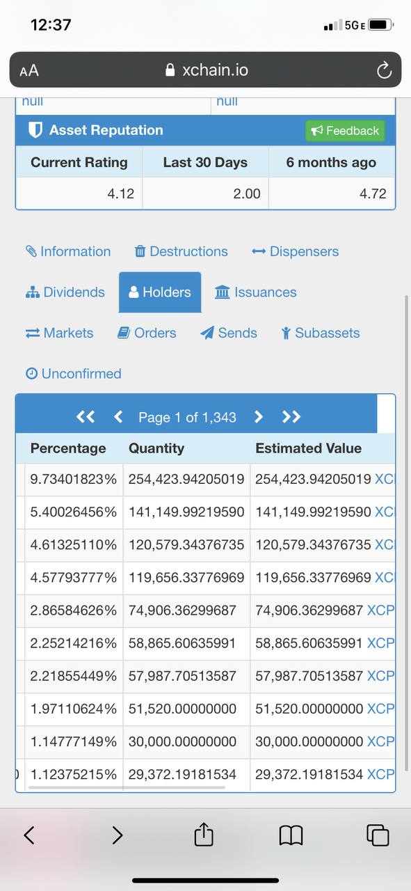Open XCP link in the 30,000.00000000 row
Viewport: 411px width, 891px height.
pyautogui.click(x=380, y=741)
